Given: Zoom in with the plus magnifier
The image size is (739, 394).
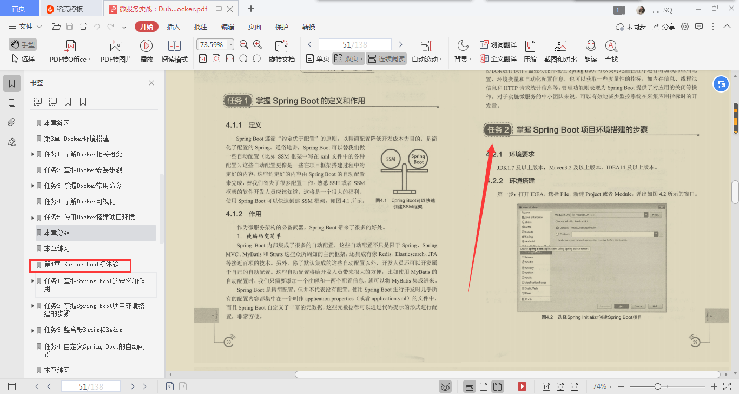Looking at the screenshot, I should pos(258,44).
